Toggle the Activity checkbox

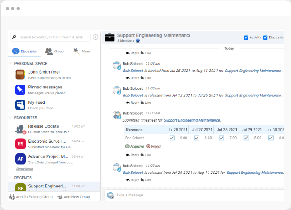click(x=246, y=37)
